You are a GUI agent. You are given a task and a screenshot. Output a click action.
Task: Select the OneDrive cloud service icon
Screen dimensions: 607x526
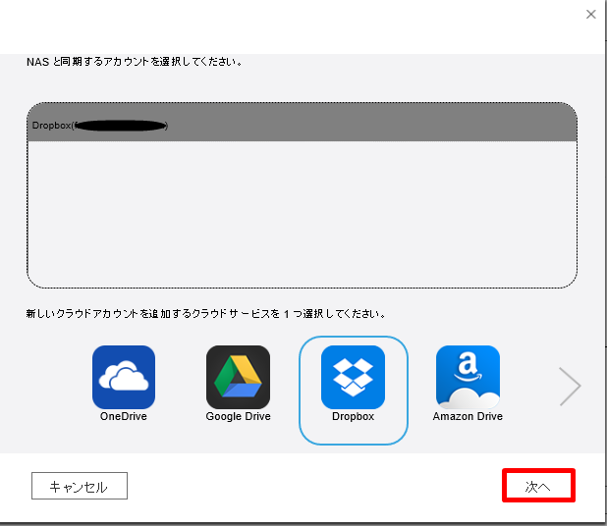[x=124, y=377]
